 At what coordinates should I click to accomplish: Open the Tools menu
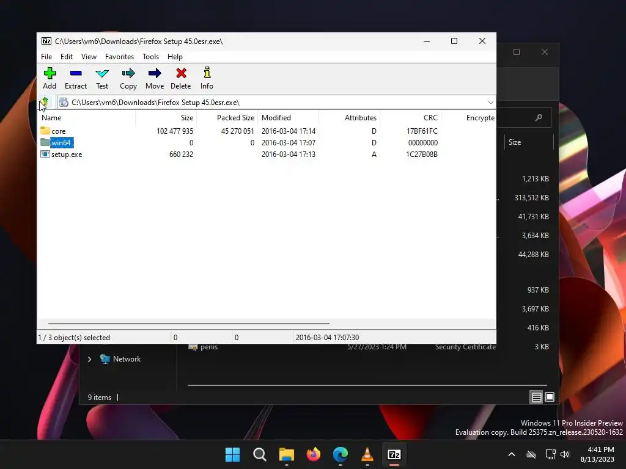coord(150,57)
